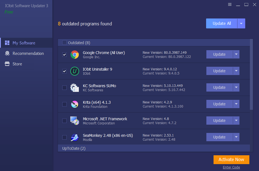Open IObit Uninstaller's Update dropdown arrow
This screenshot has height=171, width=259.
236,71
